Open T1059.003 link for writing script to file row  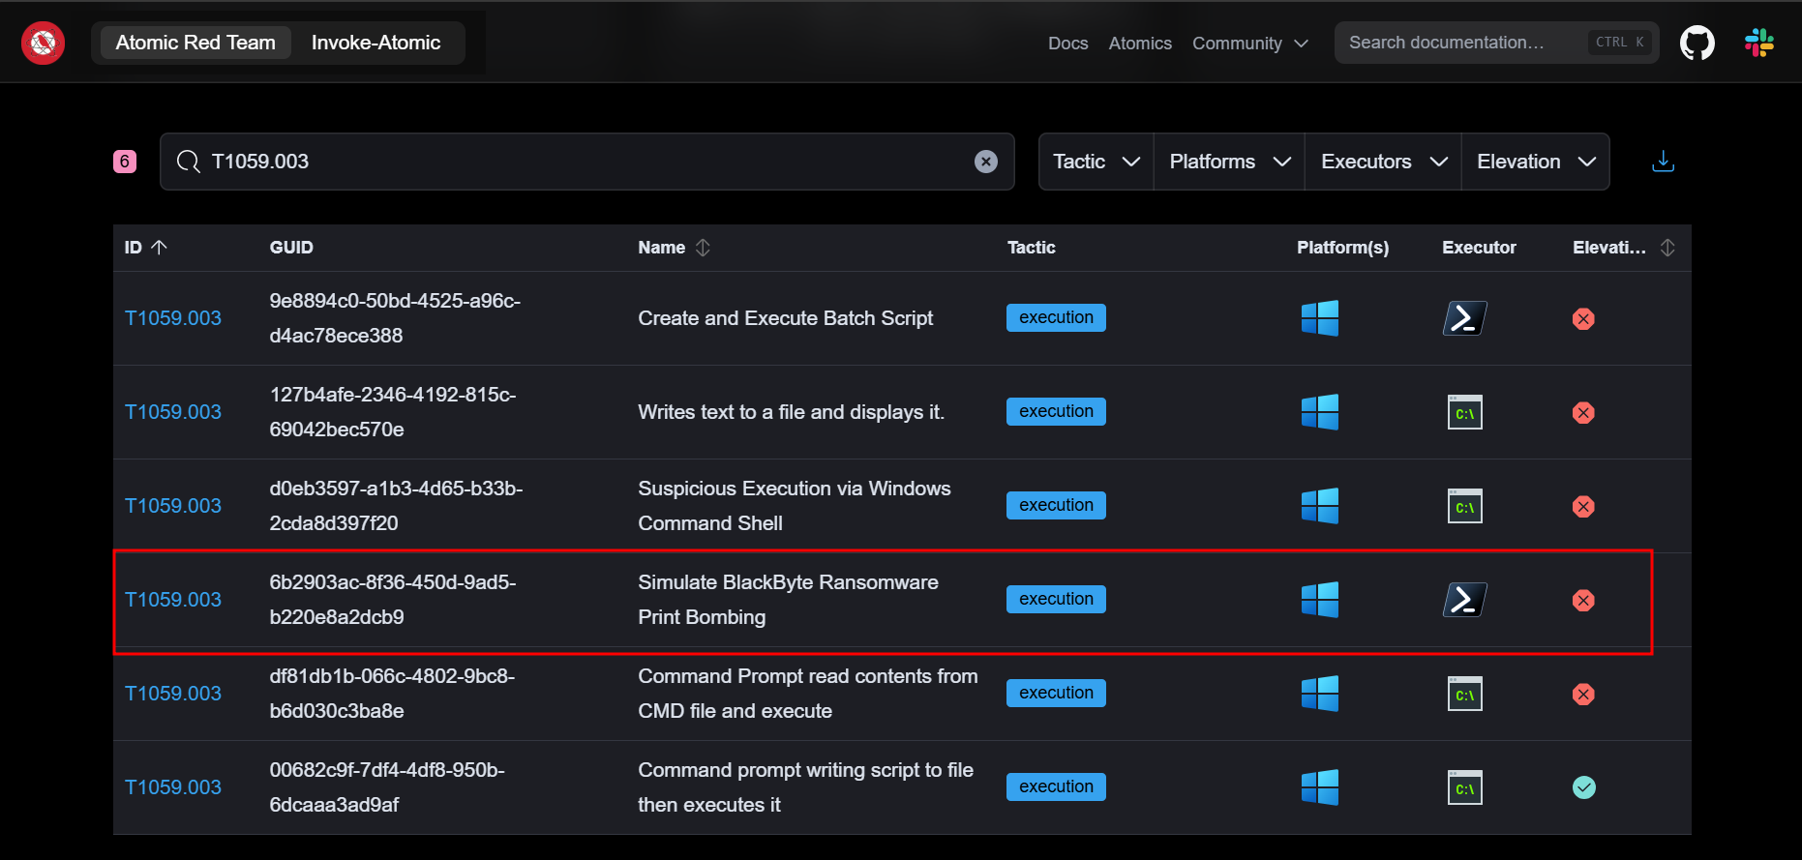pos(173,787)
